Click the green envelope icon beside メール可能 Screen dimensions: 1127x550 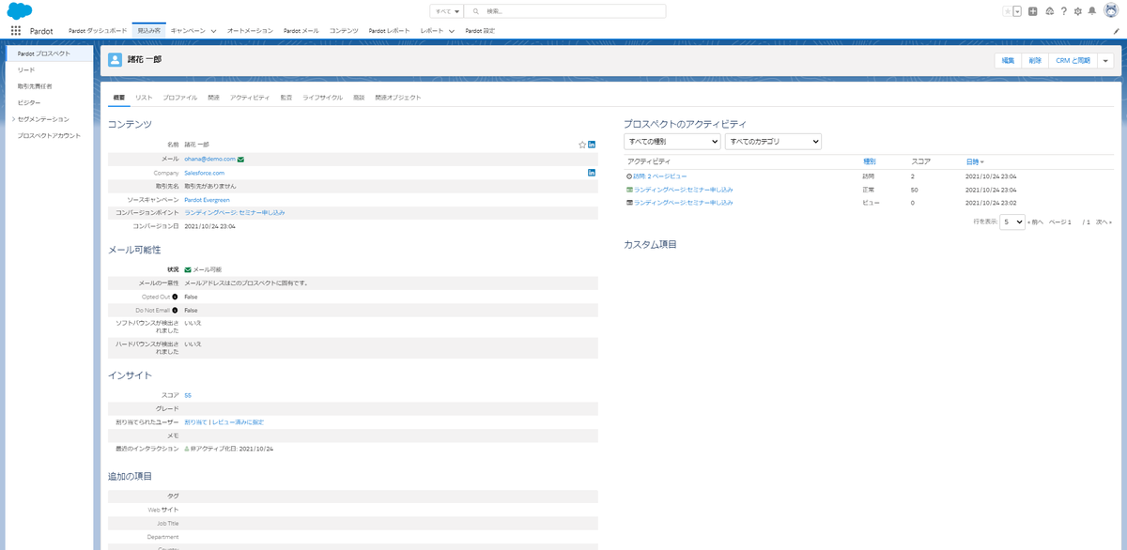pos(188,269)
